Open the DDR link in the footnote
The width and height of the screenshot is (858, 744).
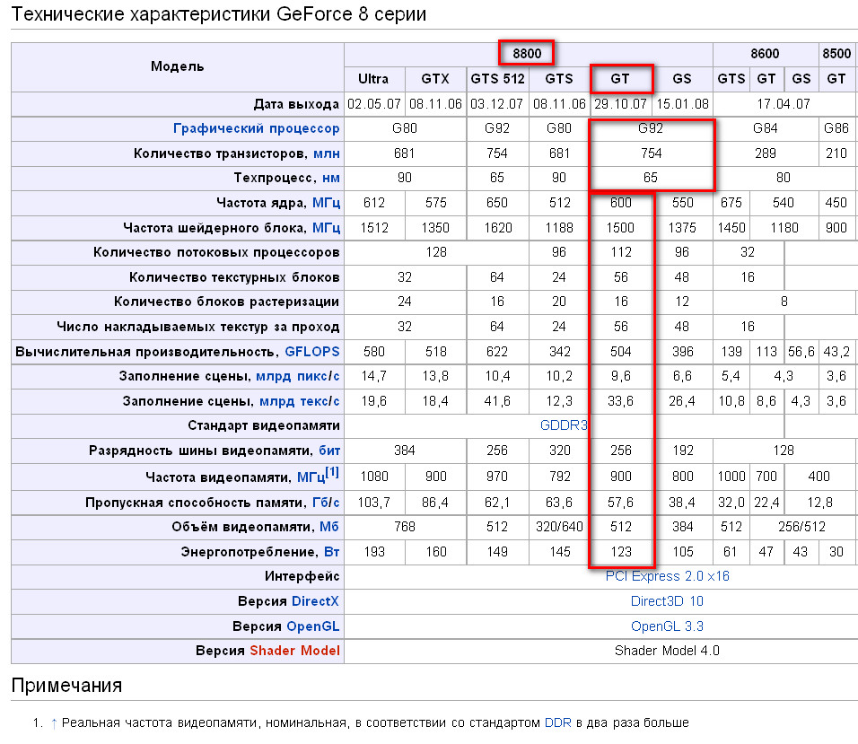point(557,723)
